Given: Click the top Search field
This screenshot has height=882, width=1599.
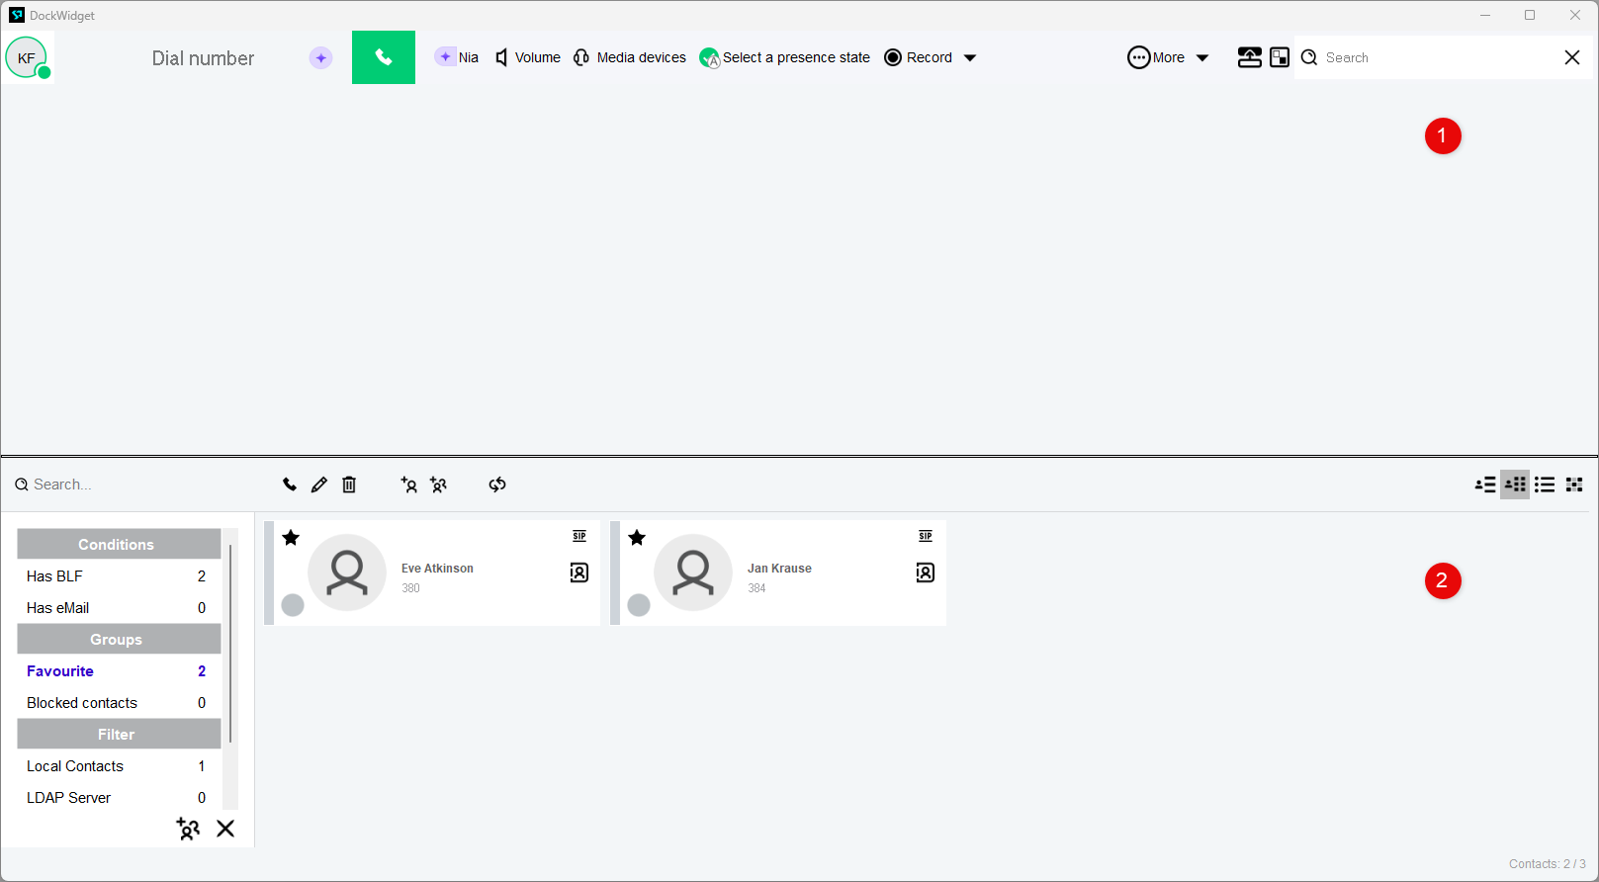Looking at the screenshot, I should click(x=1424, y=57).
